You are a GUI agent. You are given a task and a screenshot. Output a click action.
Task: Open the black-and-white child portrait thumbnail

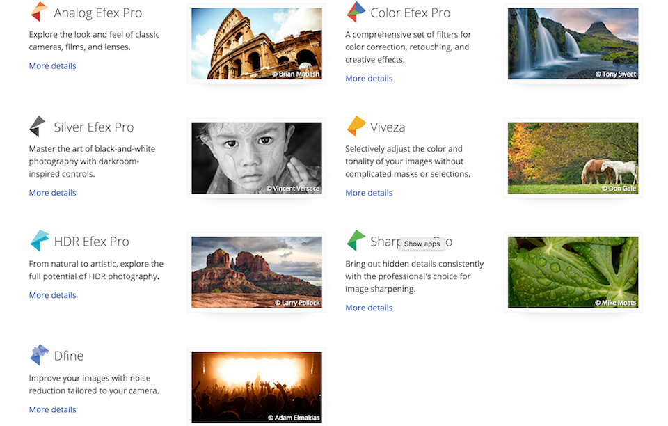click(257, 158)
